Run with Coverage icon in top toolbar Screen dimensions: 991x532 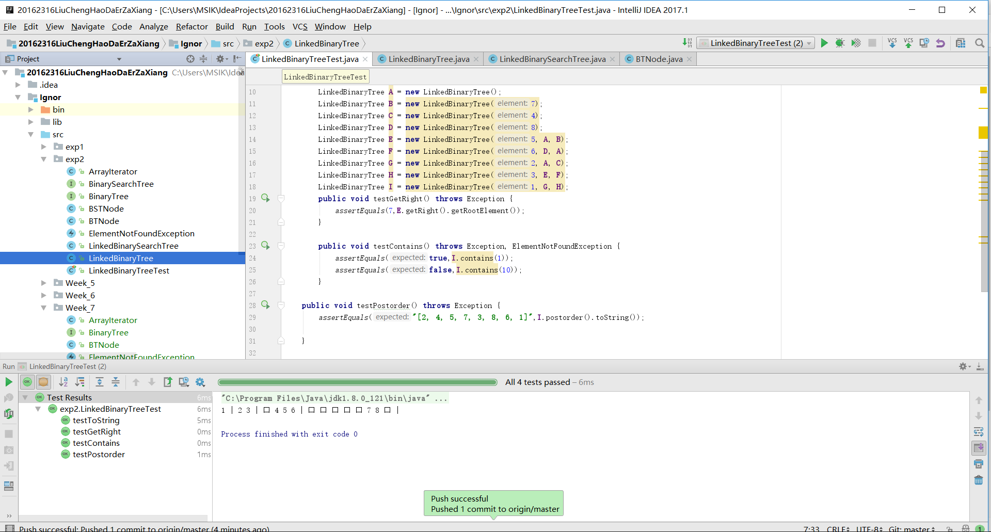(856, 43)
